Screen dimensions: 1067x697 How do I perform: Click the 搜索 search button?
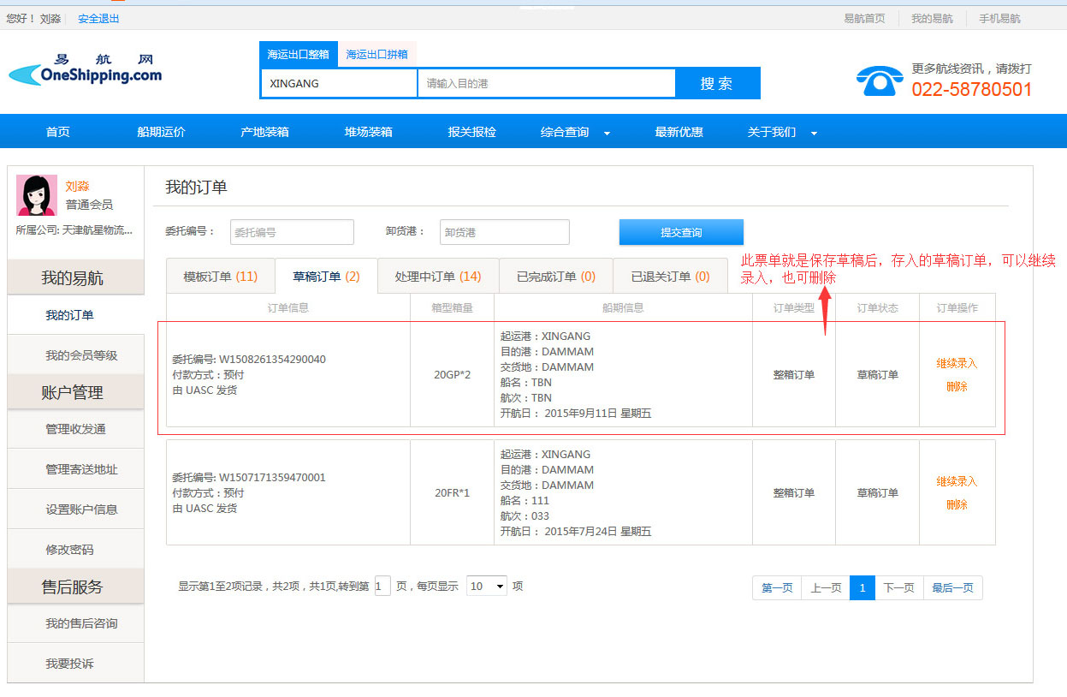coord(716,83)
